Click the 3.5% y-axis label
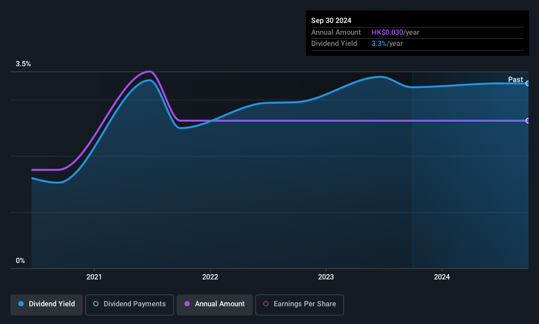 click(23, 64)
